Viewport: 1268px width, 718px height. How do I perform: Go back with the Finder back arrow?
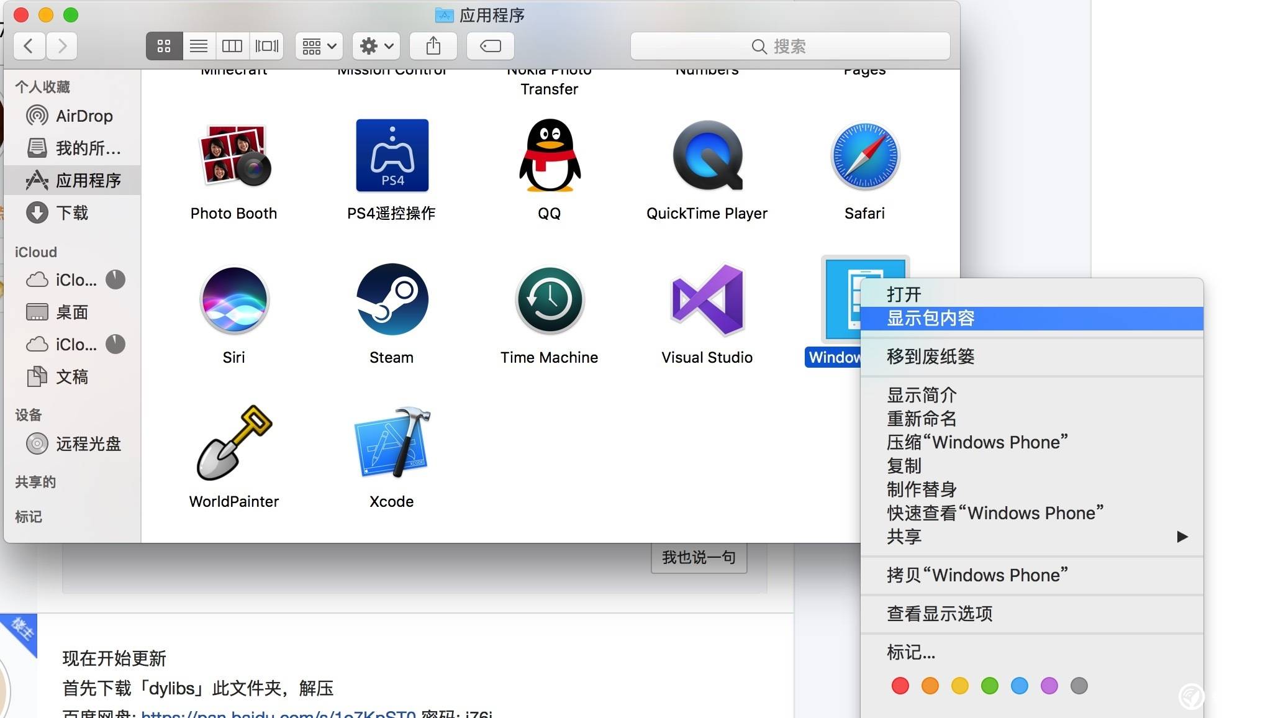coord(29,46)
